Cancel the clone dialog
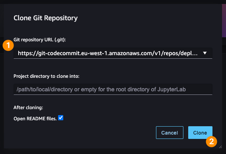Image resolution: width=226 pixels, height=154 pixels. (x=169, y=133)
